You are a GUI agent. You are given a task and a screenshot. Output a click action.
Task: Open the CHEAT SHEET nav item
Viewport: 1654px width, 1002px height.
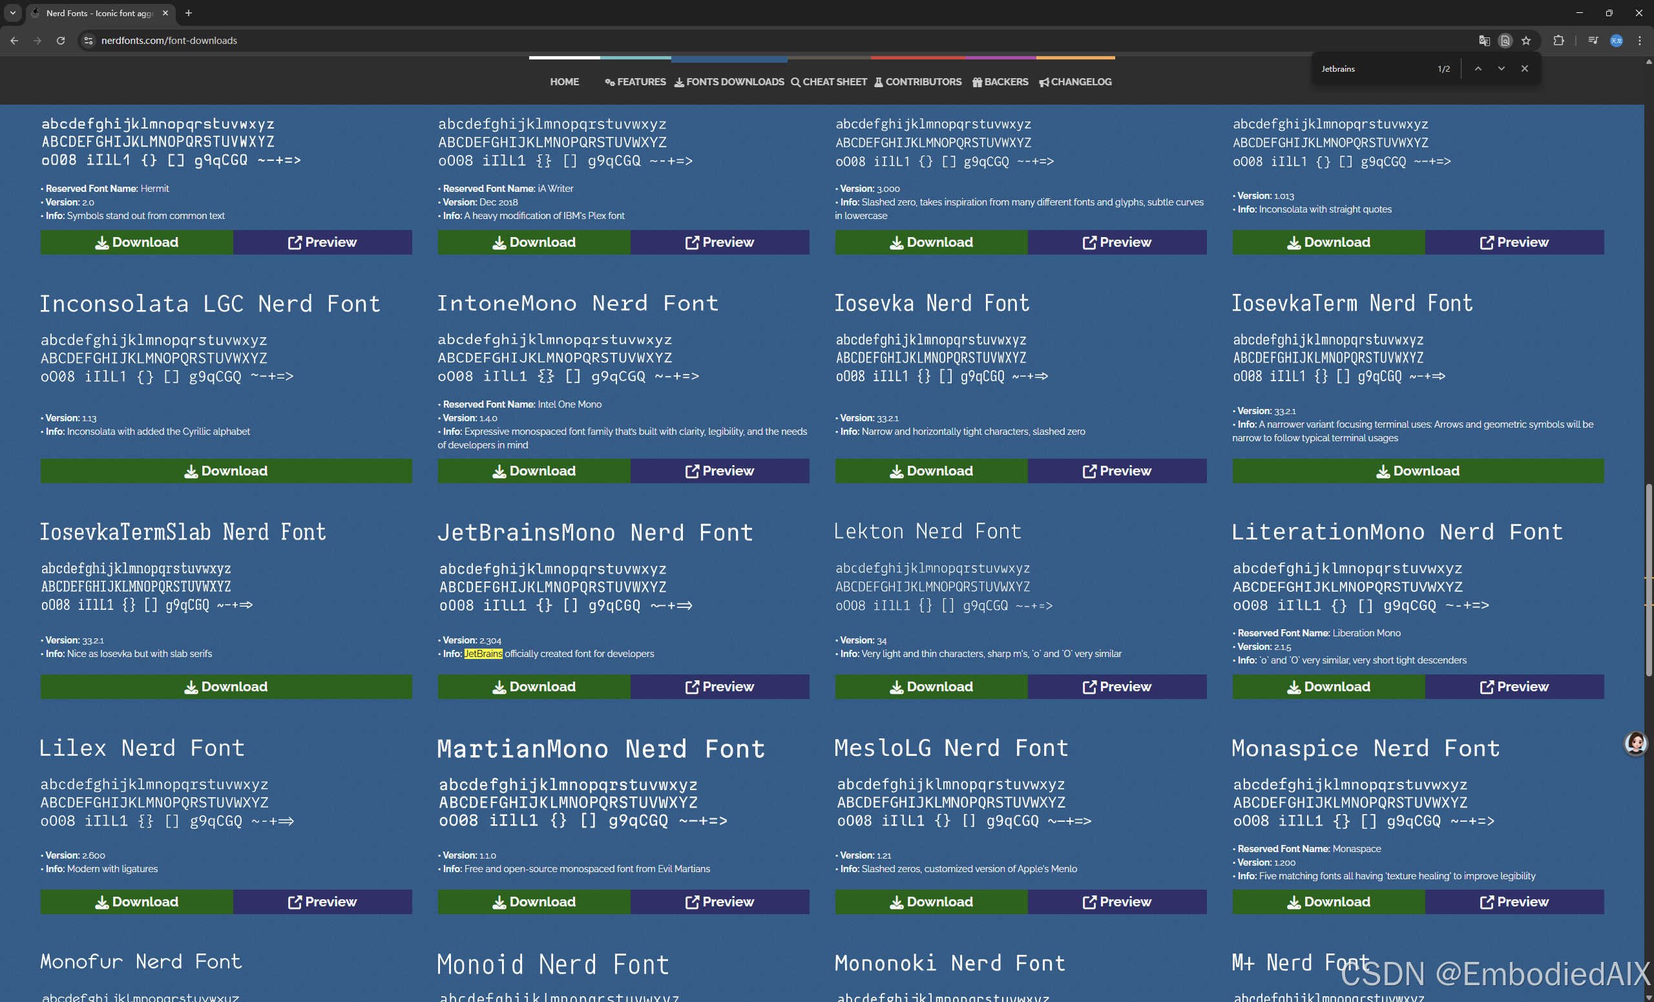tap(828, 82)
